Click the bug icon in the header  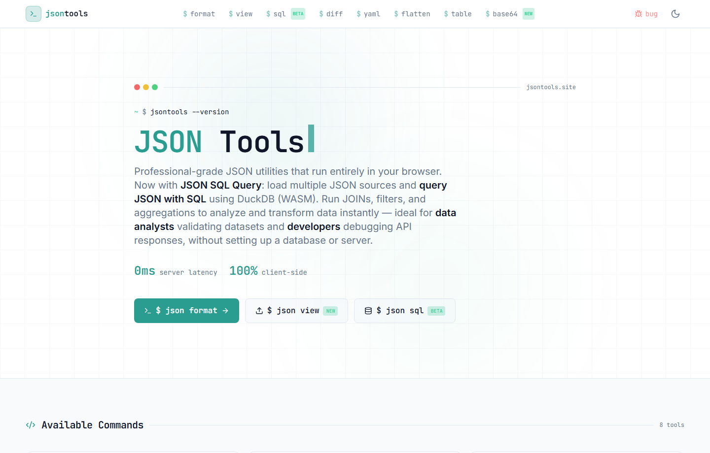pyautogui.click(x=639, y=14)
